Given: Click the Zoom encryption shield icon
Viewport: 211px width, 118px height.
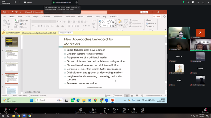Looking at the screenshot, I should click(x=183, y=2).
